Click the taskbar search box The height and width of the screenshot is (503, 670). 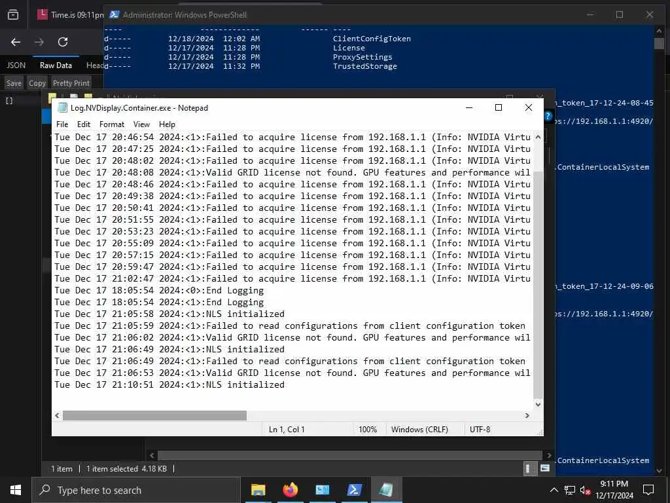[x=136, y=490]
